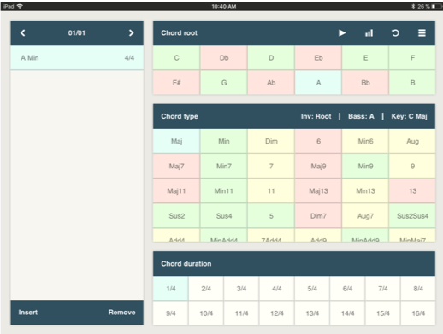Choose the 13 chord type
Viewport: 443px width, 334px height.
(412, 190)
